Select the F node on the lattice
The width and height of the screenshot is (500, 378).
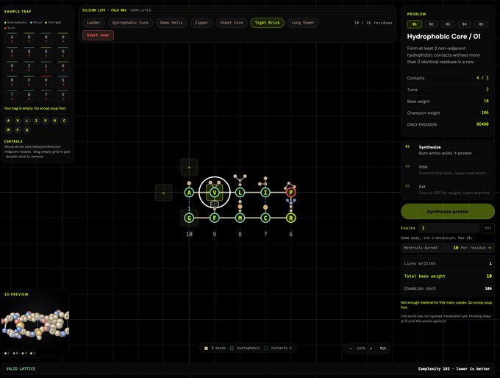[x=215, y=218]
